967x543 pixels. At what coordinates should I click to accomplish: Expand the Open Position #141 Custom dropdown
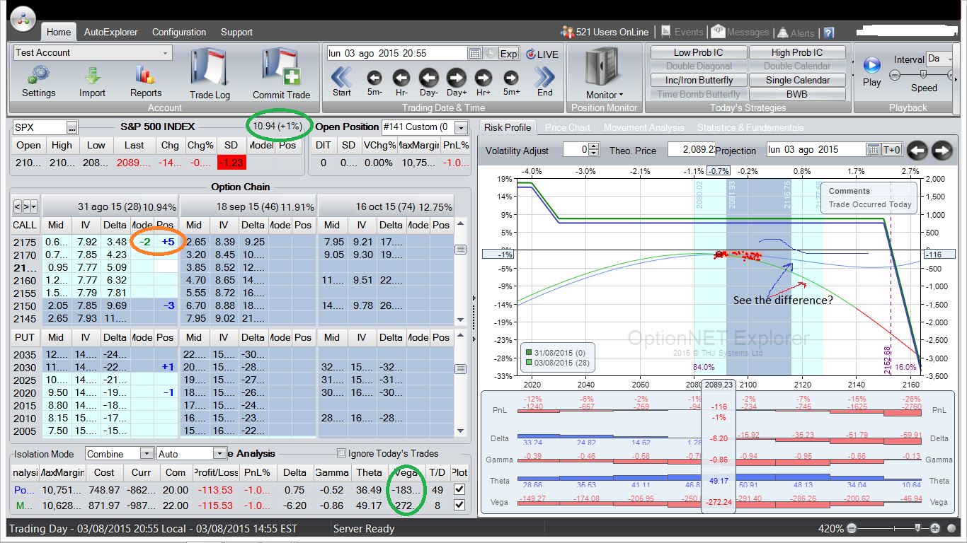click(461, 127)
